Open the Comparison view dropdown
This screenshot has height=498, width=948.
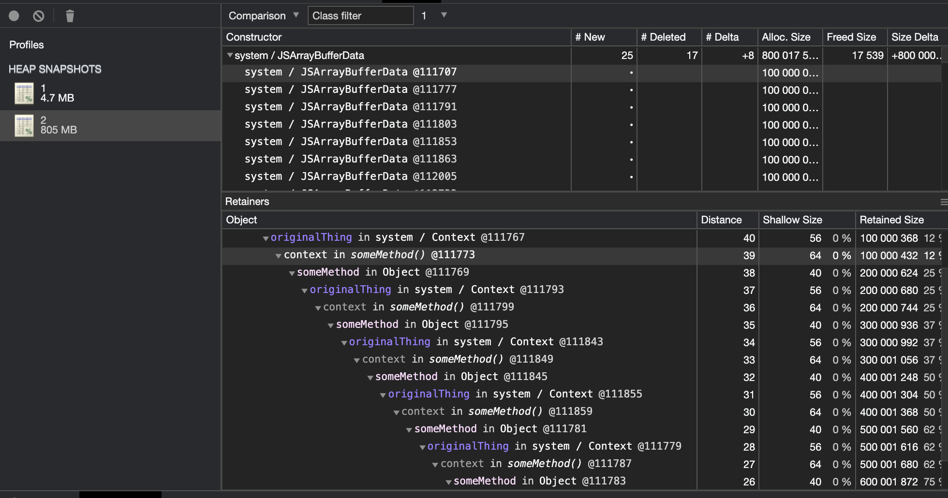coord(264,15)
